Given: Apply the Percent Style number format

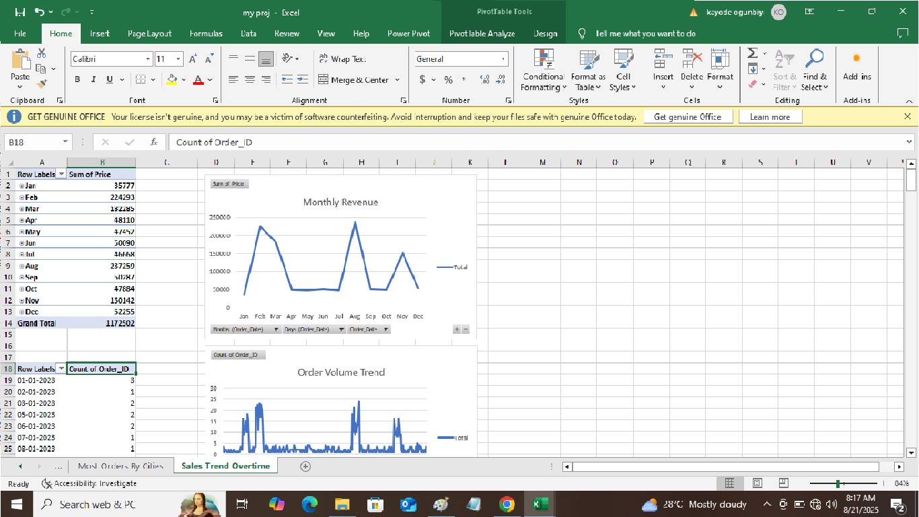Looking at the screenshot, I should point(448,79).
